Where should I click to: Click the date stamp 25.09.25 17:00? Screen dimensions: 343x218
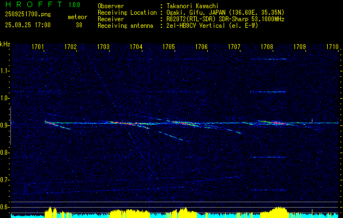[x=28, y=25]
